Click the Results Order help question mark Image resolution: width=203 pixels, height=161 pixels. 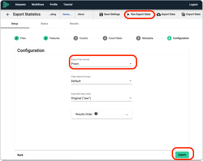click(x=96, y=114)
